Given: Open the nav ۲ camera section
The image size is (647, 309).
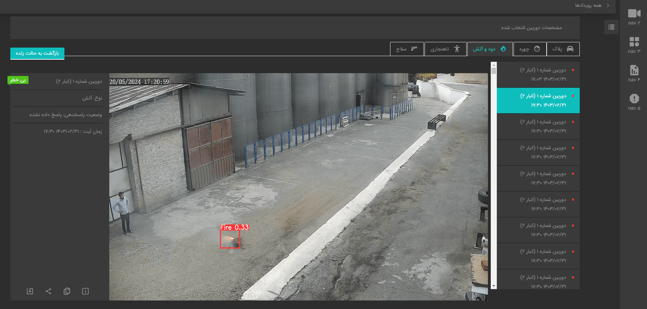Looking at the screenshot, I should [x=634, y=17].
